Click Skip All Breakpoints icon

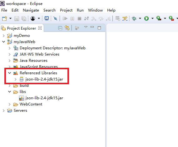point(55,18)
